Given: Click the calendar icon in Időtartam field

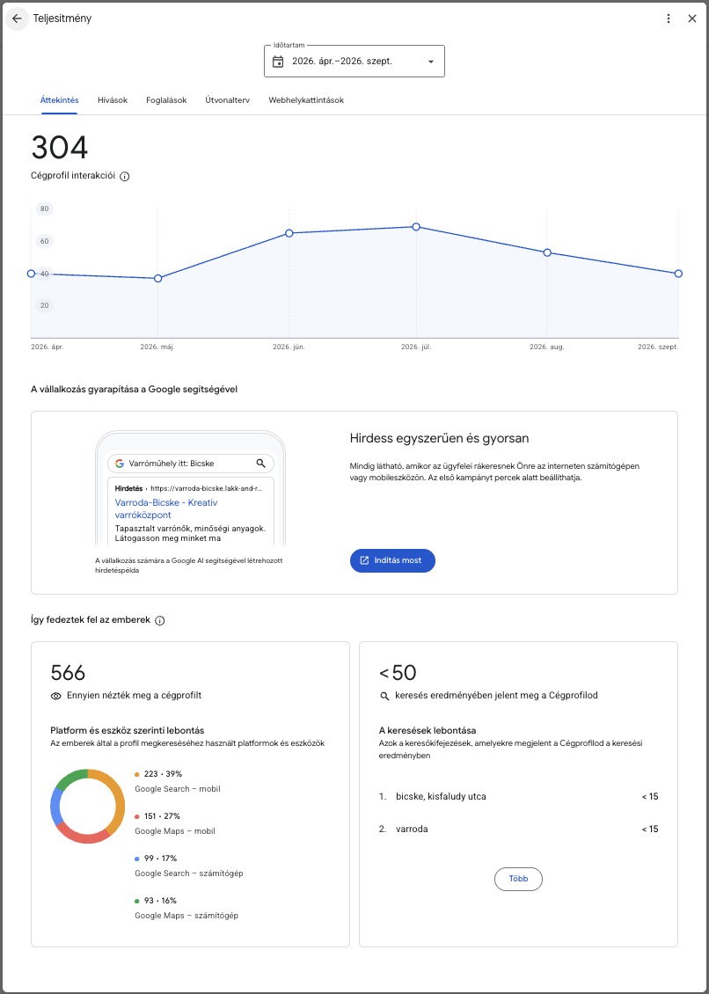Looking at the screenshot, I should pos(278,62).
